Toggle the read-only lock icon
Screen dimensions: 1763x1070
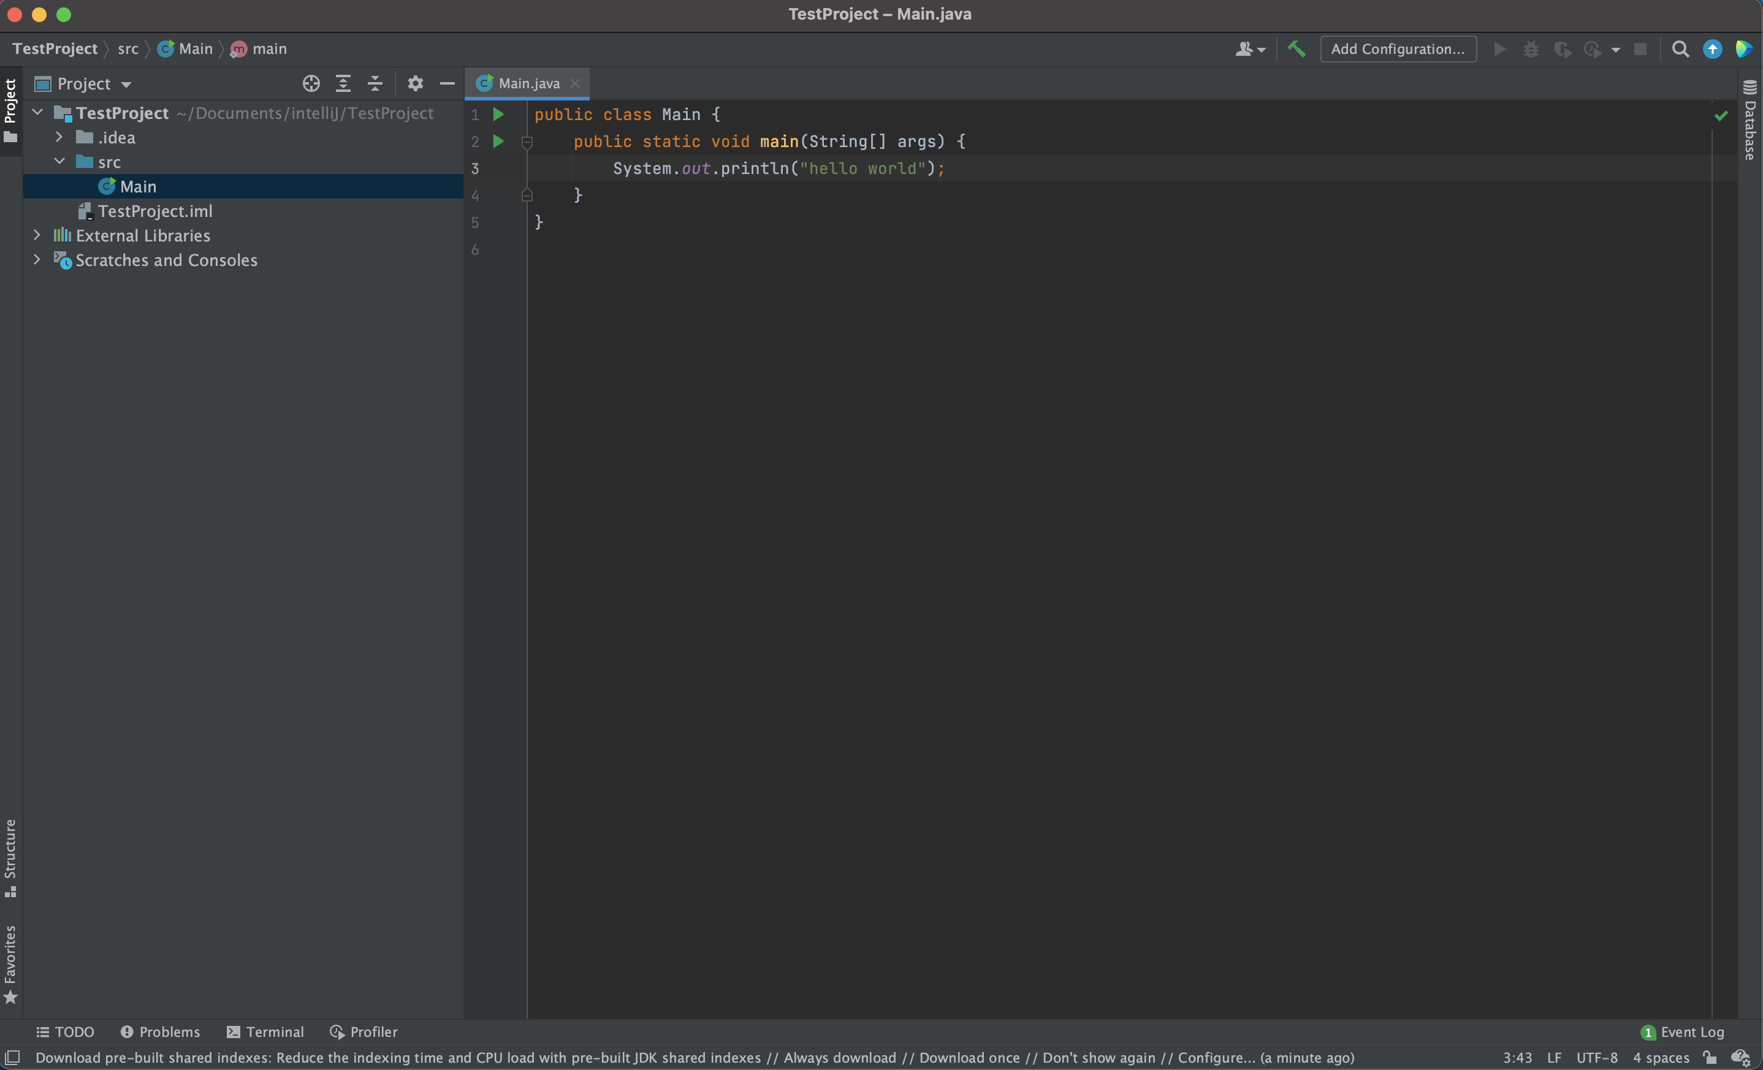[1709, 1057]
